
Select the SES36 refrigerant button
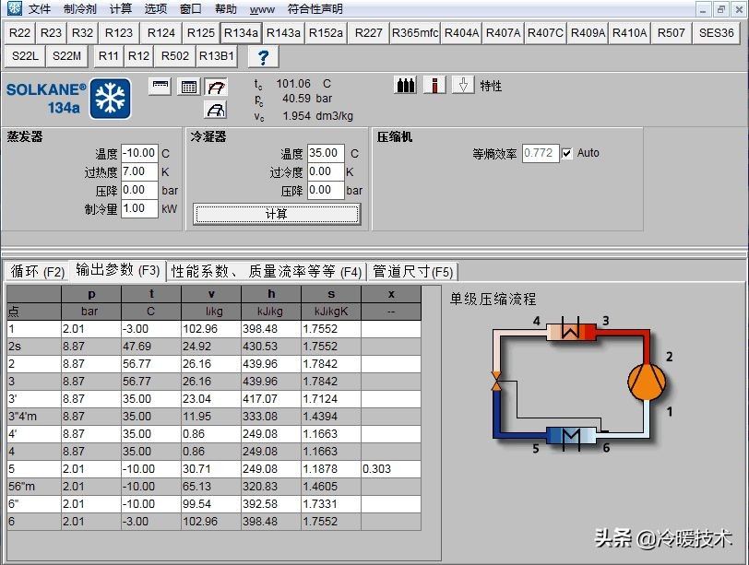[x=717, y=31]
